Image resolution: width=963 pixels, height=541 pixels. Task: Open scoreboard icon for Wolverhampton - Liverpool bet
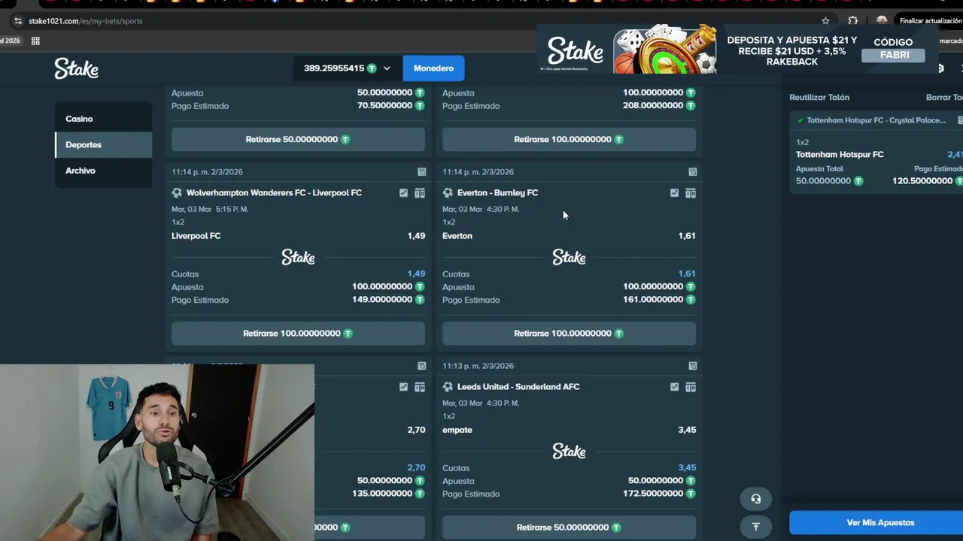tap(420, 193)
